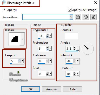Screen dimensions: 100x95
Task: Open the Biseau shape dropdown arrow
Action: click(x=22, y=39)
